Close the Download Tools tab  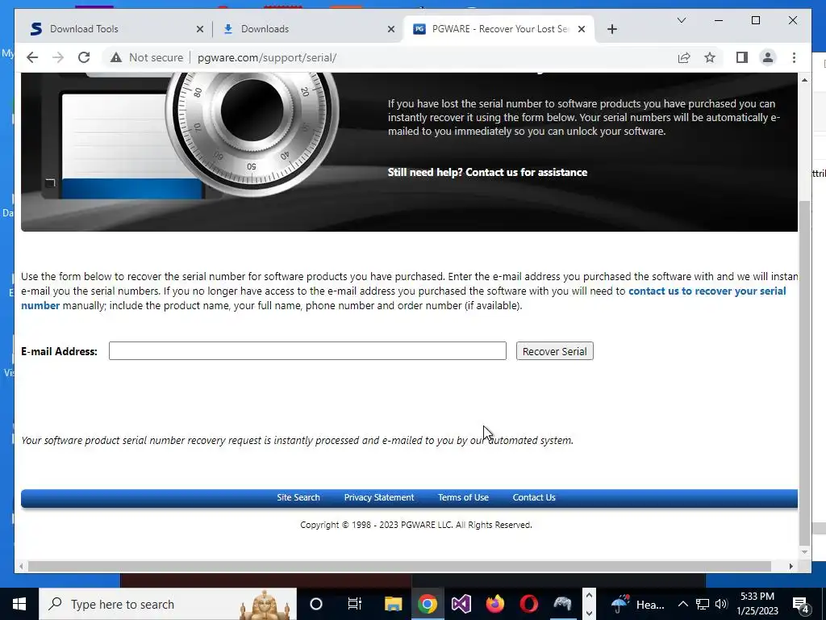(x=200, y=30)
